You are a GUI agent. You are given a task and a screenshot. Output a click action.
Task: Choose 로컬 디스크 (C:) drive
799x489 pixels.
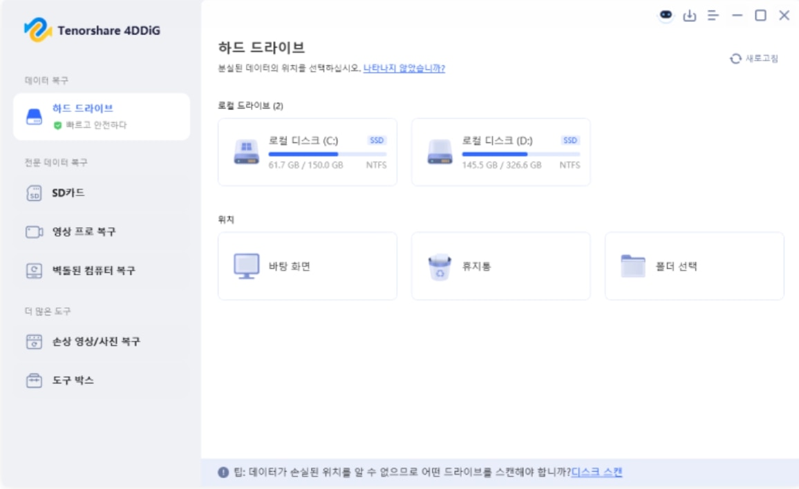[x=308, y=152]
